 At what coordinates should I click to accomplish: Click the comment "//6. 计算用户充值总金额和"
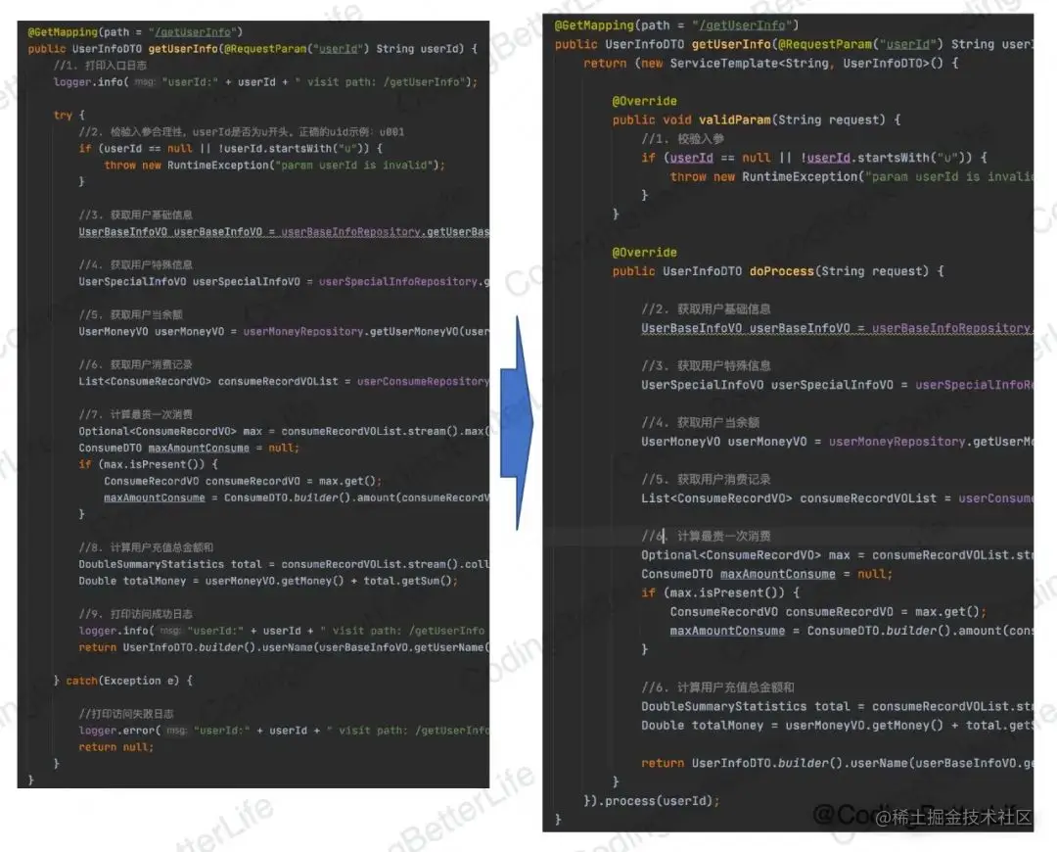coord(717,687)
